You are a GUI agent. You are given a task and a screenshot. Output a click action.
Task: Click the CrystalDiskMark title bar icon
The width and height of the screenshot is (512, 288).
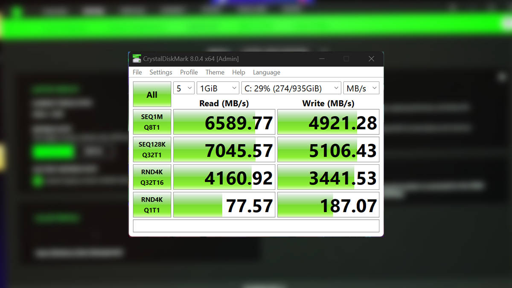137,59
